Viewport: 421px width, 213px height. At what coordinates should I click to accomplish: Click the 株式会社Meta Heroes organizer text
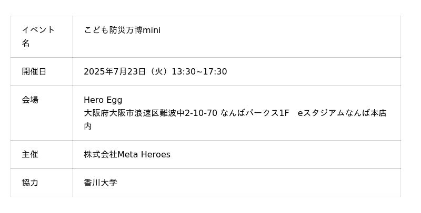(x=127, y=155)
